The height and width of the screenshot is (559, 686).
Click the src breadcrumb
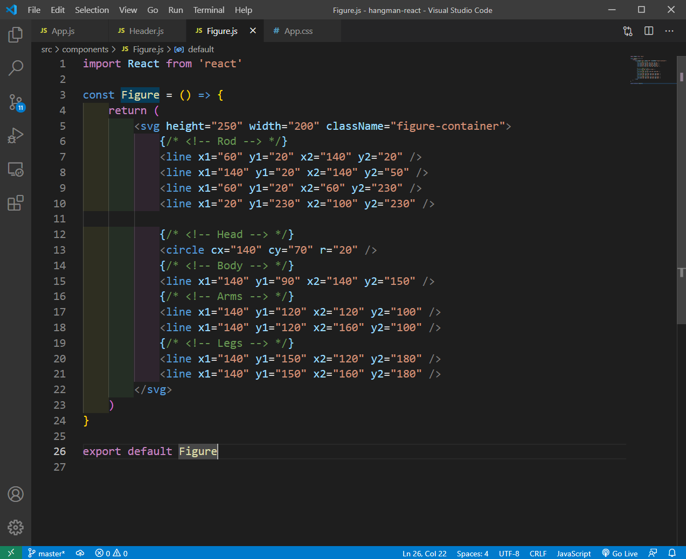(47, 49)
